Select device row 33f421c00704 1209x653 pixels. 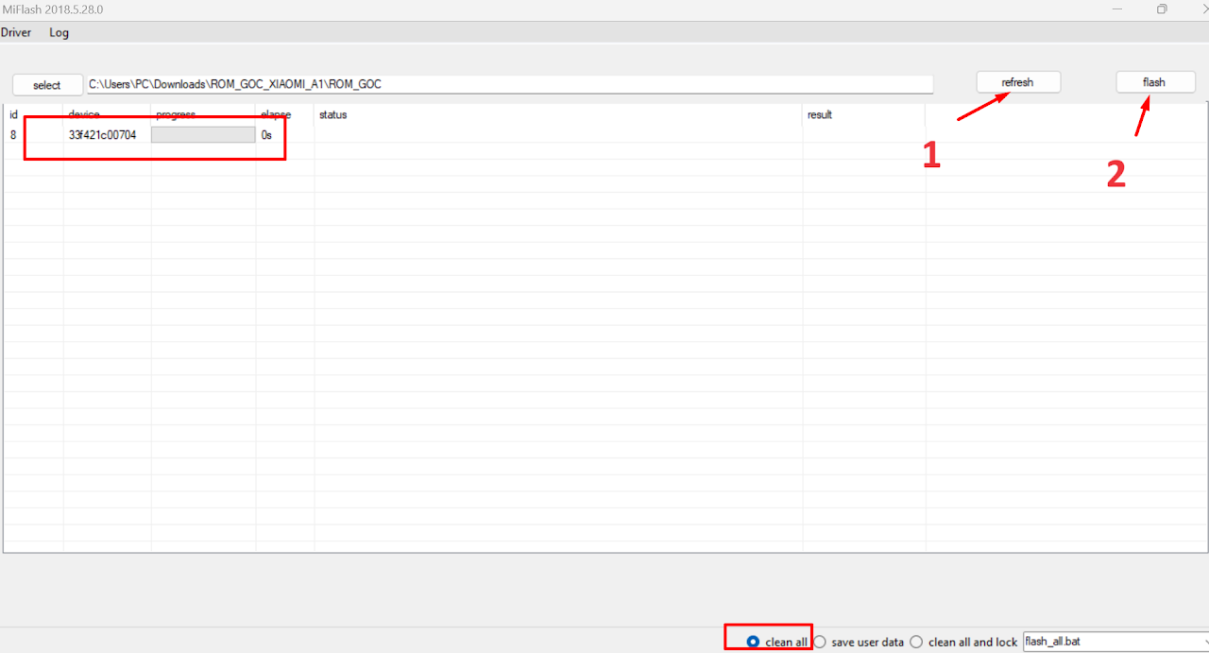click(102, 135)
